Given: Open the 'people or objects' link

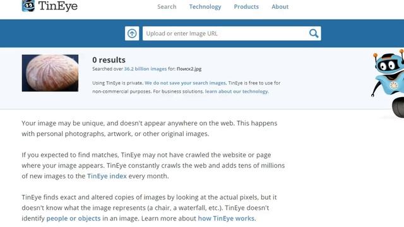Looking at the screenshot, I should [x=73, y=218].
